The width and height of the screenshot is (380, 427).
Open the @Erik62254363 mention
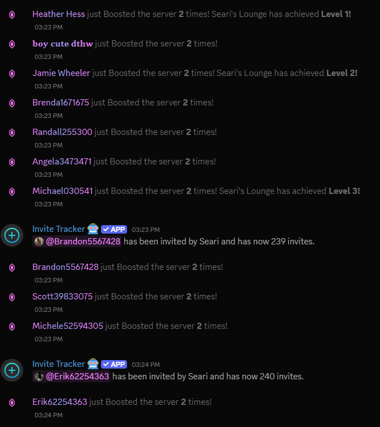coord(77,377)
